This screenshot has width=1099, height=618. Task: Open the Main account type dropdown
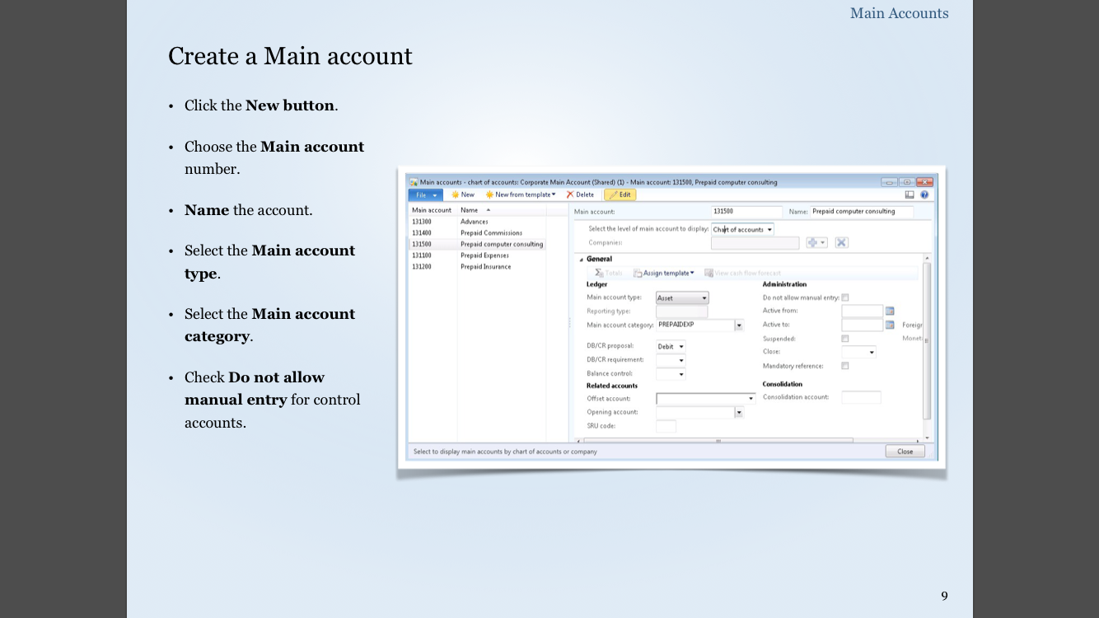click(682, 298)
